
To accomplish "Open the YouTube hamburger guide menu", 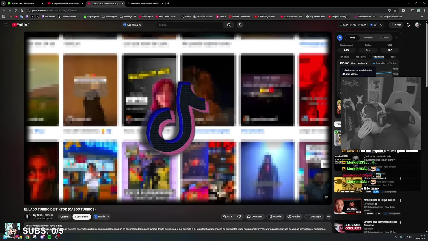I will pyautogui.click(x=6, y=25).
